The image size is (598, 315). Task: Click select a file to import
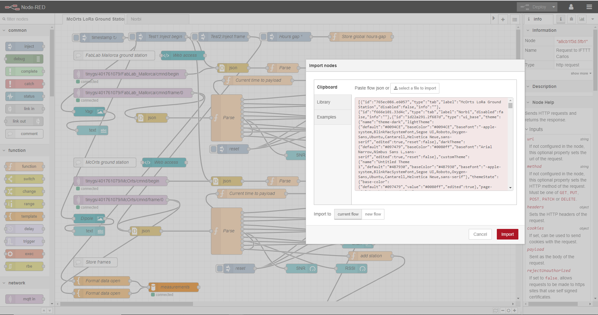(x=415, y=88)
